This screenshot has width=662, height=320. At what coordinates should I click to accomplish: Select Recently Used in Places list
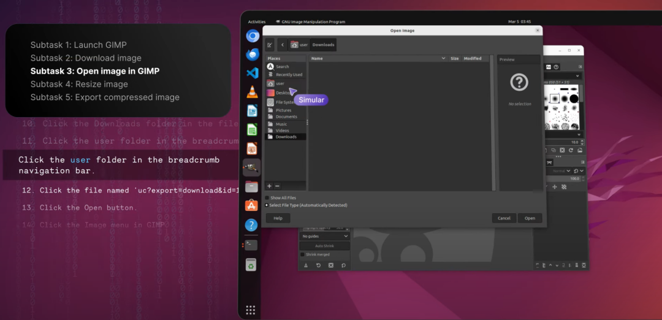[x=286, y=75]
